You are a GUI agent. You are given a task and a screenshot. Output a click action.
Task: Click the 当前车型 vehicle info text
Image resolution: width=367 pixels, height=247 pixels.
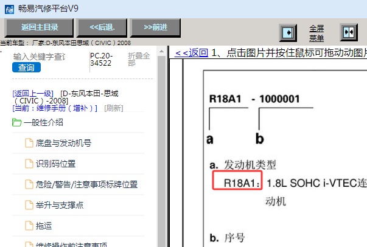coord(65,43)
